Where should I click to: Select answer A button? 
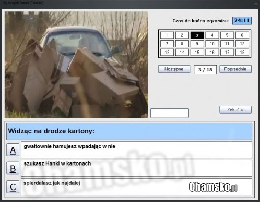13,149
